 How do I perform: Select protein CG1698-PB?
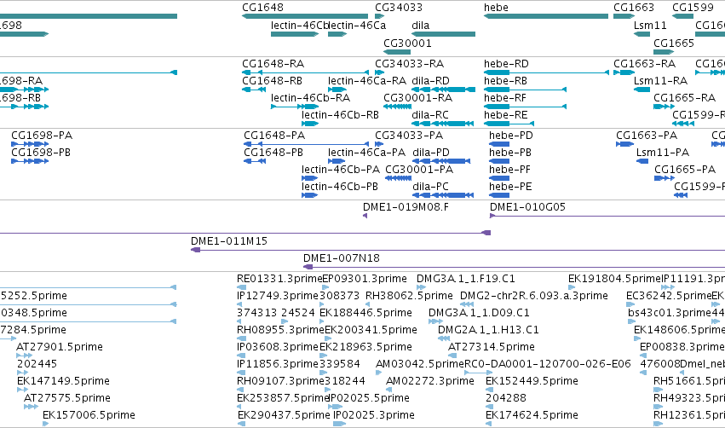pos(41,153)
